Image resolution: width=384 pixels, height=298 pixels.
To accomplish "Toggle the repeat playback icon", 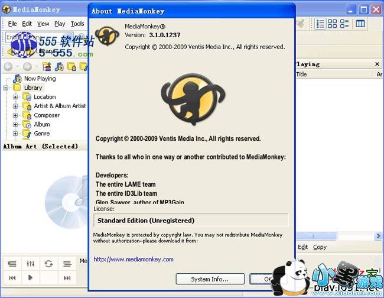I will [x=48, y=264].
